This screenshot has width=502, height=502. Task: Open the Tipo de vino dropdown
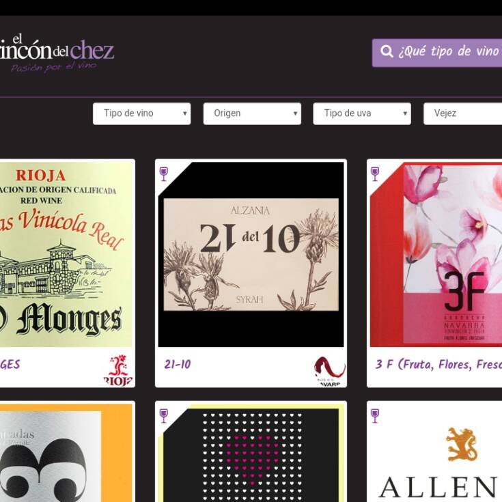[142, 113]
